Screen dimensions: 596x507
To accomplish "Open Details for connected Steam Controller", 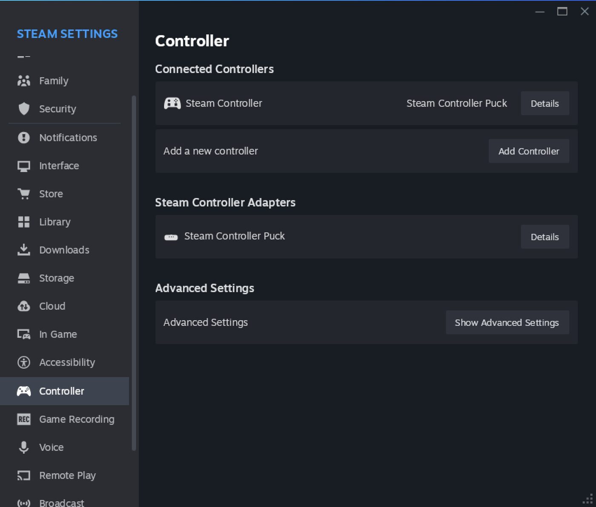I will (x=545, y=103).
